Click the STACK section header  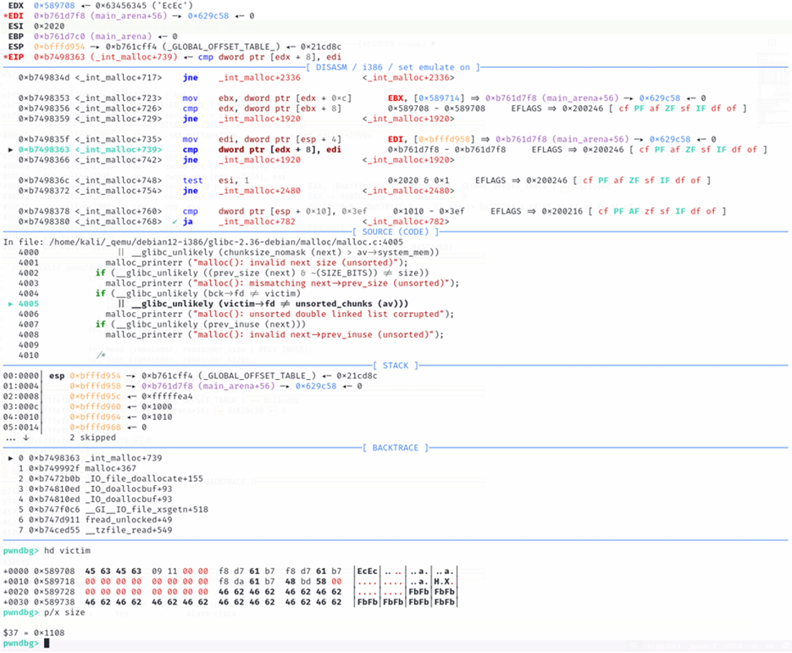pos(395,366)
